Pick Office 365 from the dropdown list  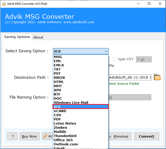point(63,140)
